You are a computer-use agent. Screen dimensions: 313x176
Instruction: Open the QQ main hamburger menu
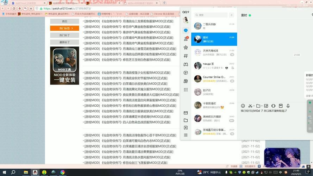pyautogui.click(x=186, y=135)
